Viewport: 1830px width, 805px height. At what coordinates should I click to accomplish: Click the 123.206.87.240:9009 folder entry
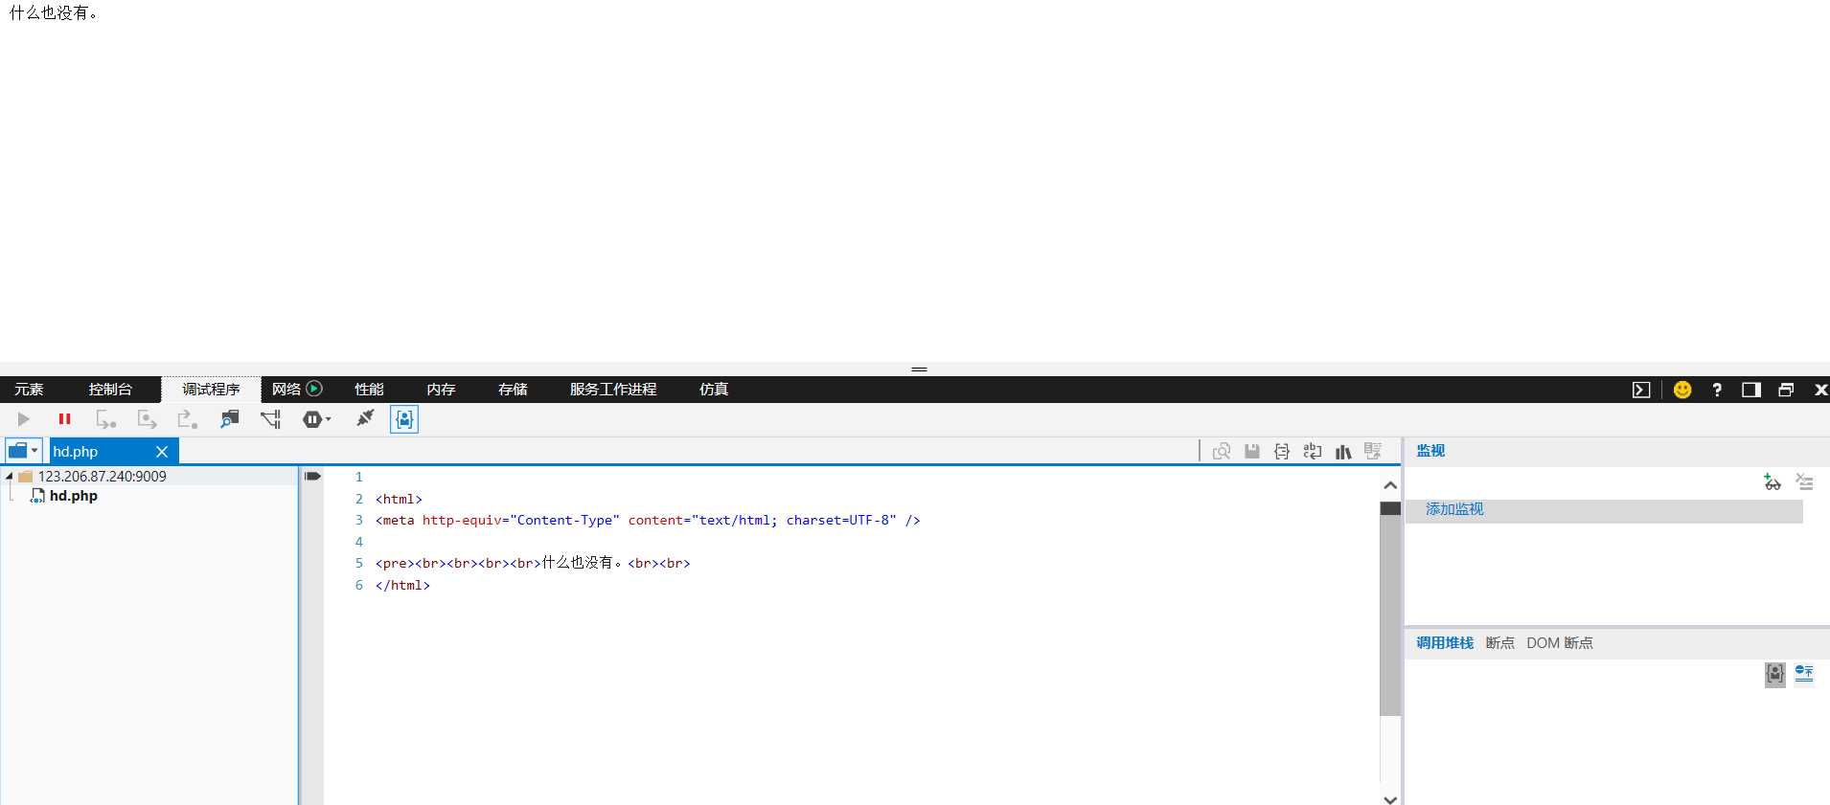[102, 476]
